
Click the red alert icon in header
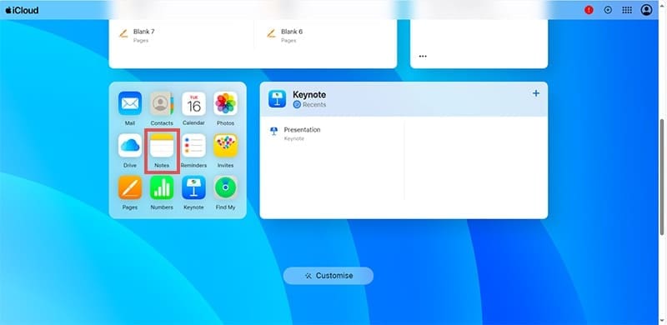point(589,10)
